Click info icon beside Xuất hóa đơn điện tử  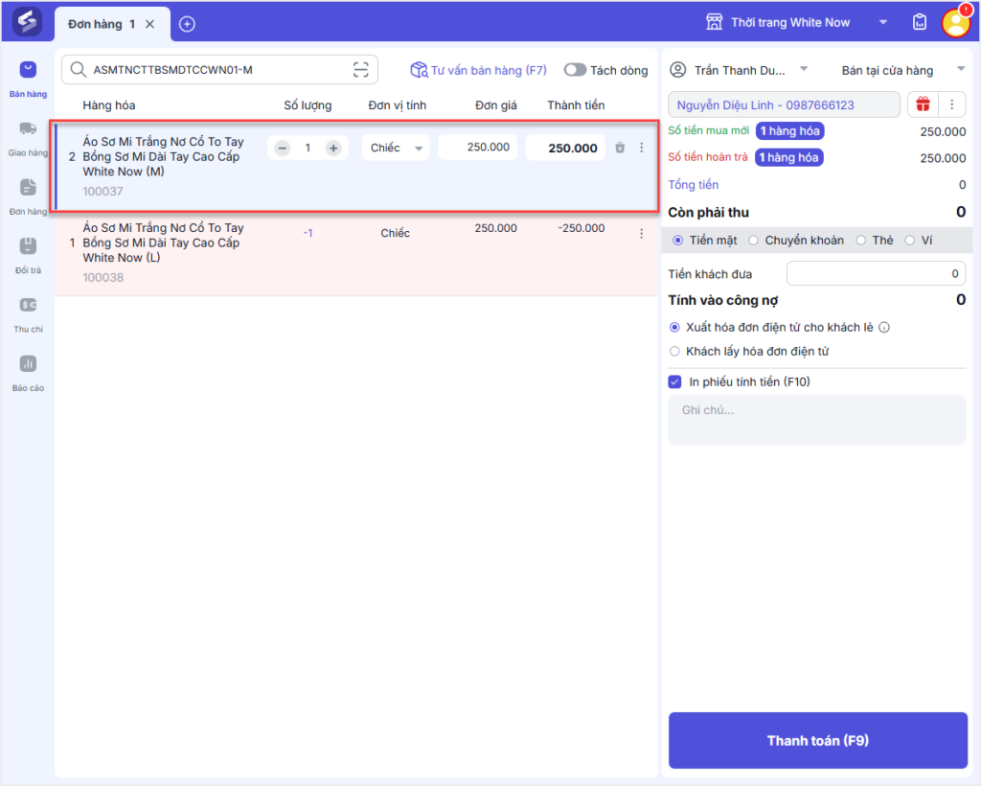click(884, 327)
